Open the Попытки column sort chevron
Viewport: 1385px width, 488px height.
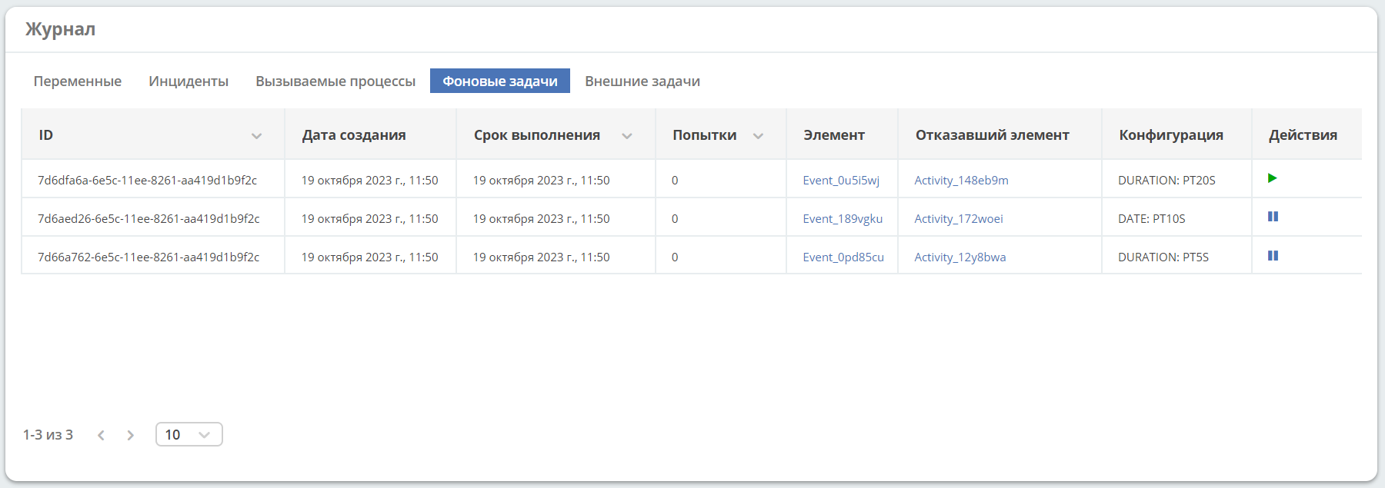(x=758, y=136)
